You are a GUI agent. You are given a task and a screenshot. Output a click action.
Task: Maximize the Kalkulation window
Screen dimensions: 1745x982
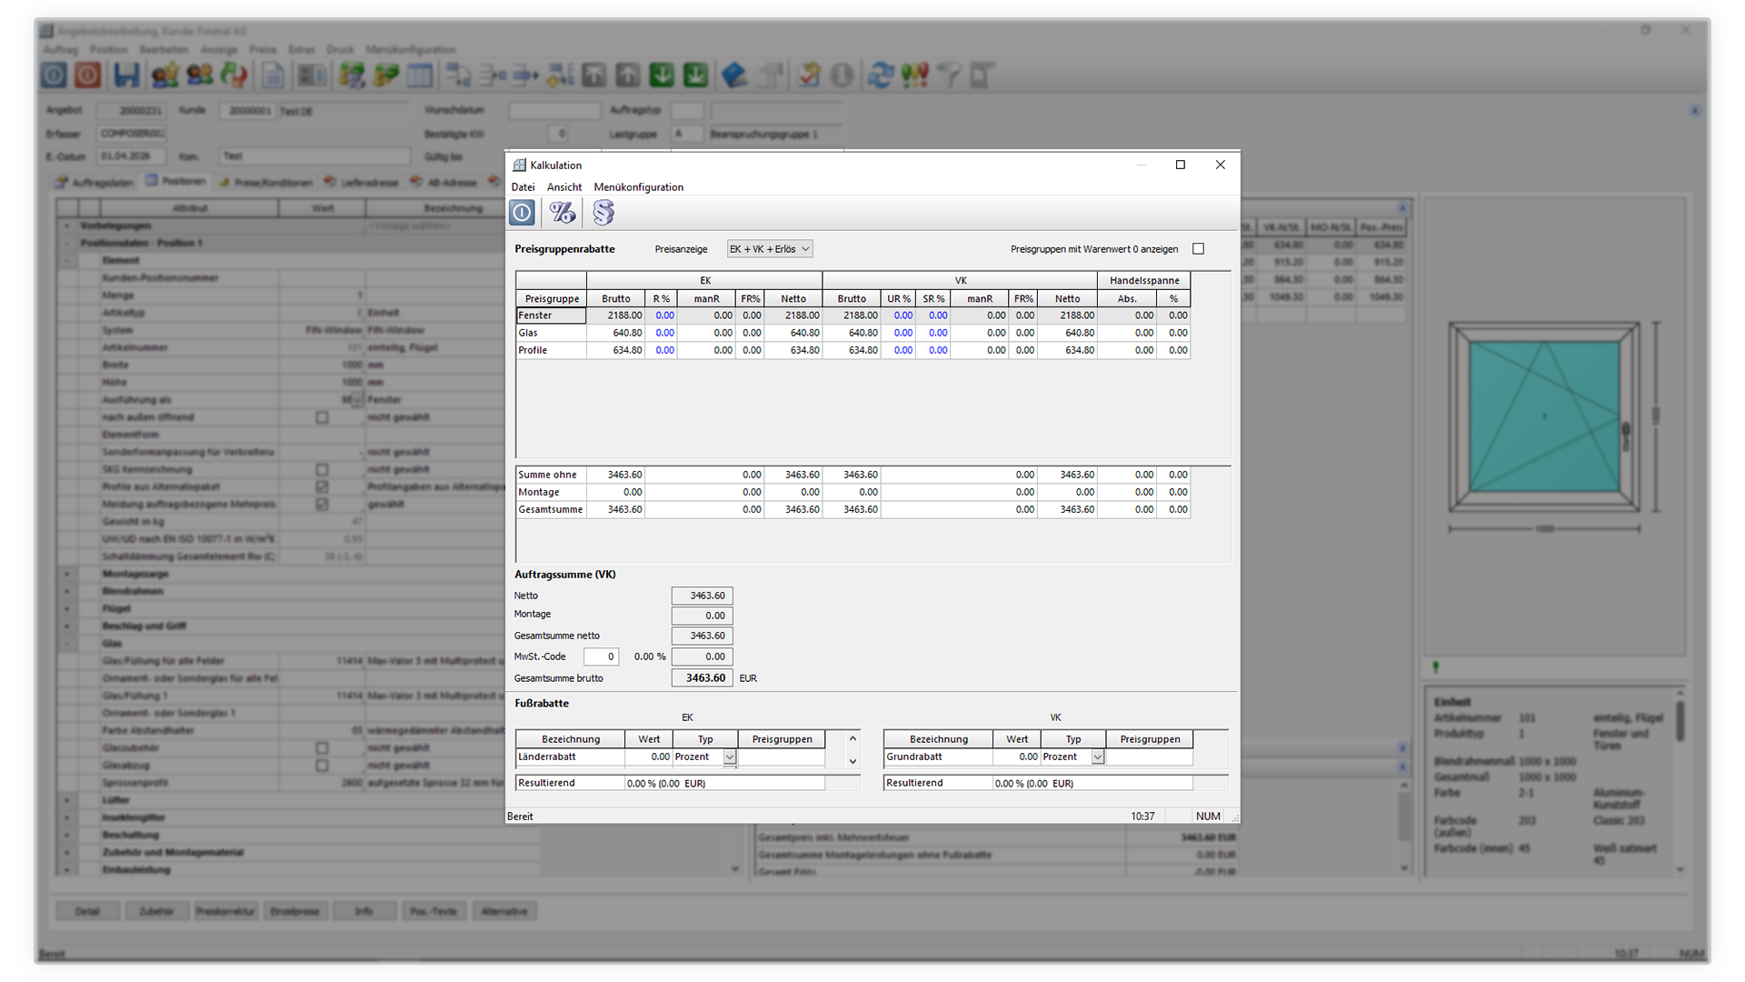(x=1181, y=165)
